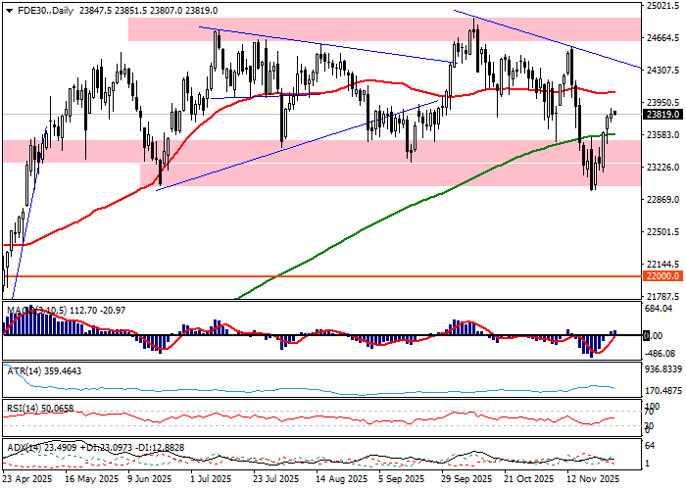Screen dimensions: 686x490
Task: Click the 14 Aug 2025 date label
Action: [339, 480]
